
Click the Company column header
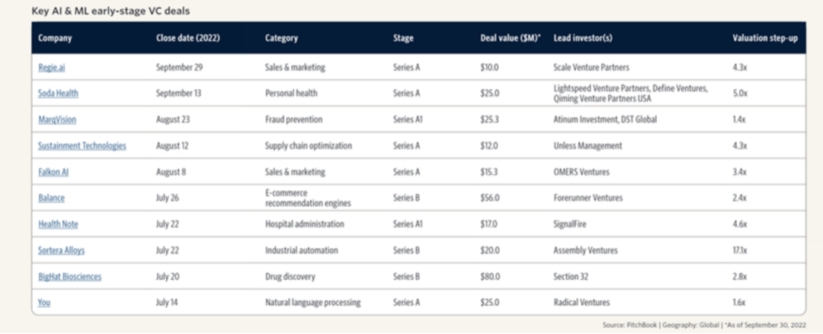pyautogui.click(x=53, y=38)
